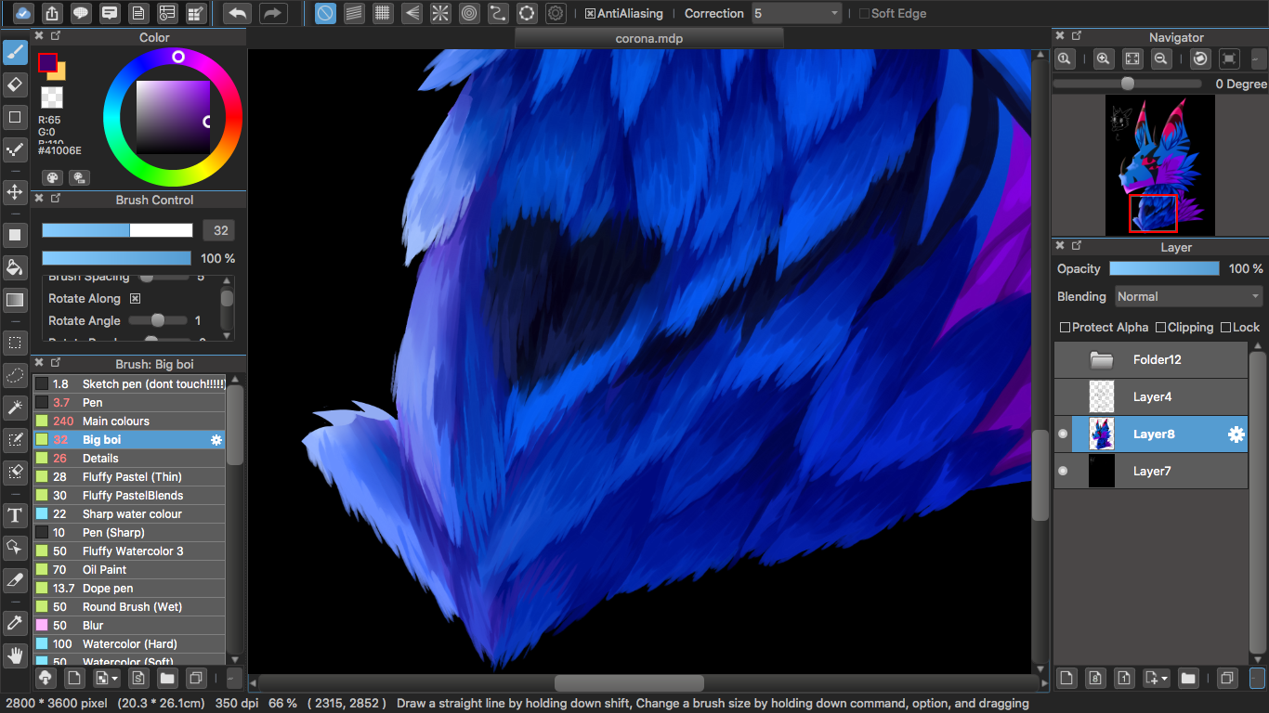Select the Bucket fill tool
This screenshot has width=1269, height=713.
pos(15,267)
